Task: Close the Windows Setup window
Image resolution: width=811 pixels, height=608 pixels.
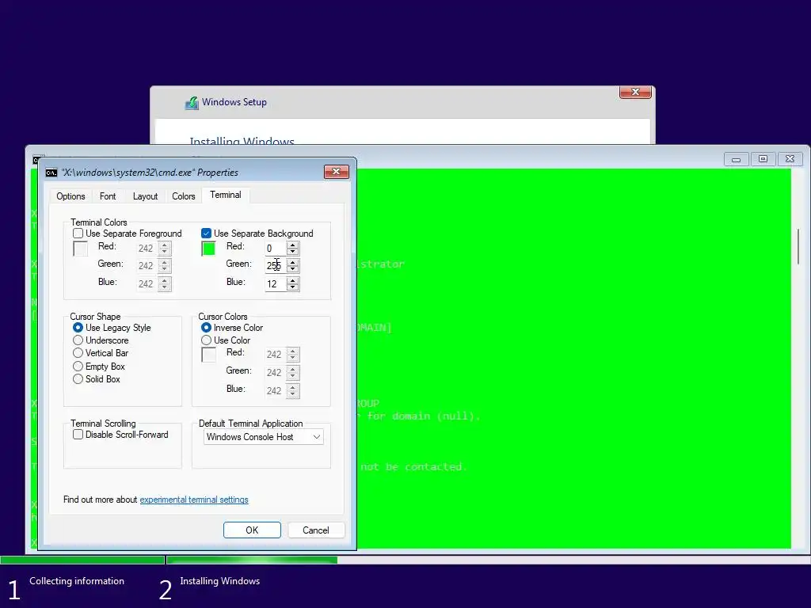Action: tap(636, 92)
